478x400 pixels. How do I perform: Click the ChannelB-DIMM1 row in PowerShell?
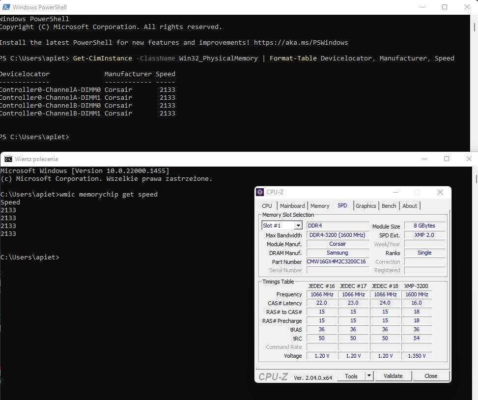[x=87, y=114]
